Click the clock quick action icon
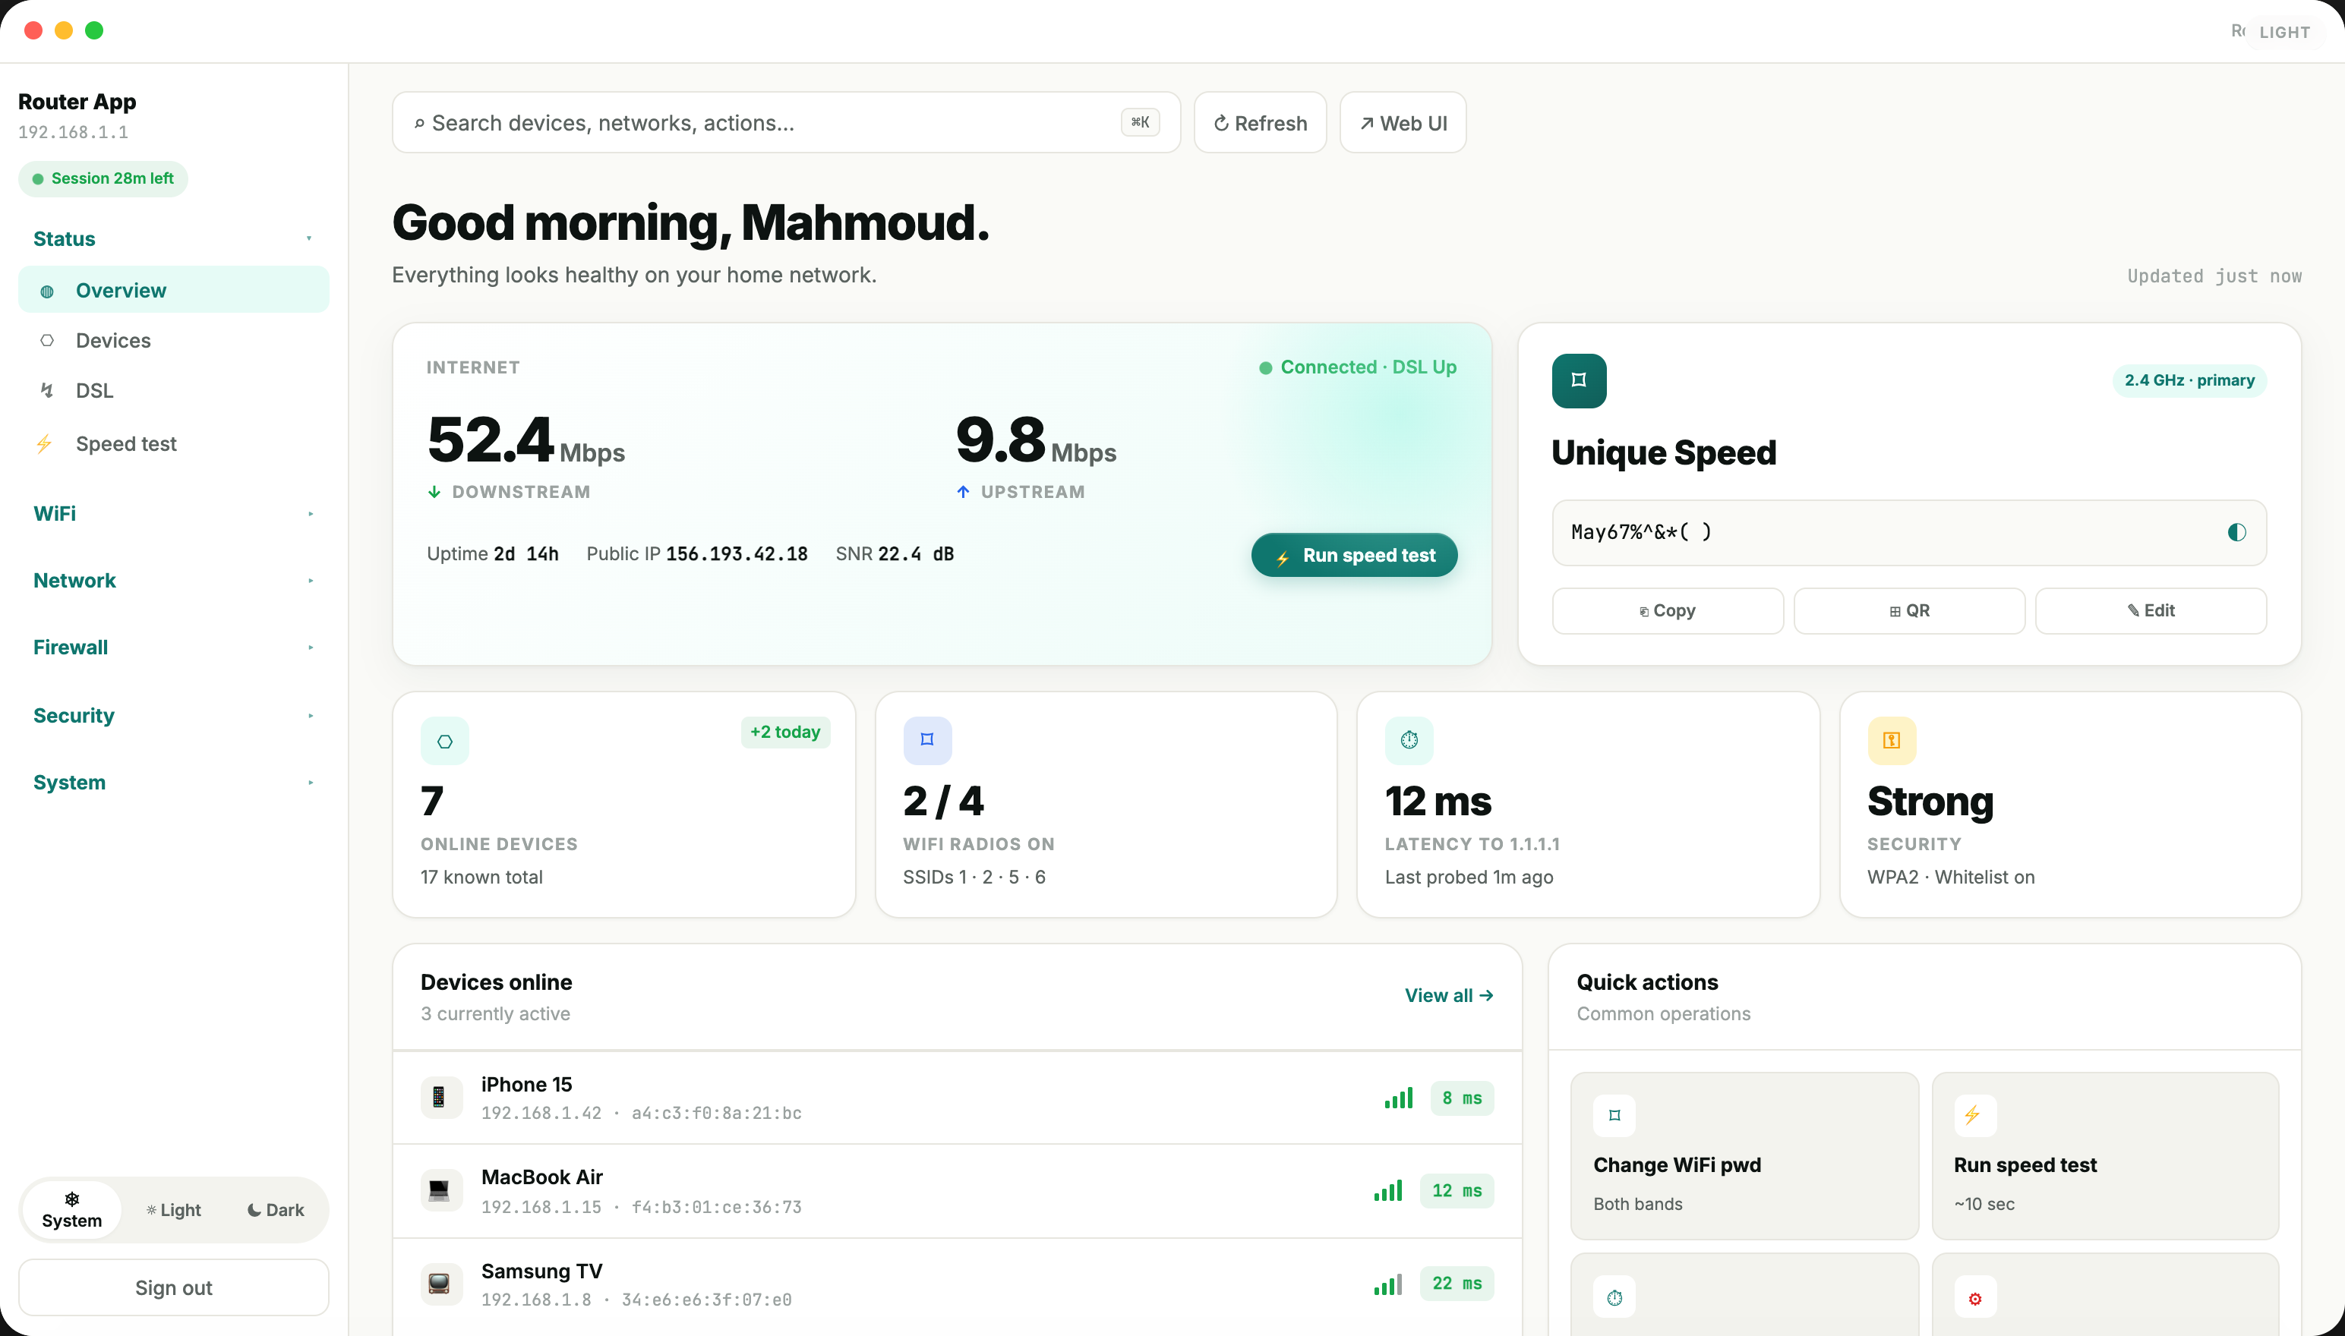 click(1614, 1297)
